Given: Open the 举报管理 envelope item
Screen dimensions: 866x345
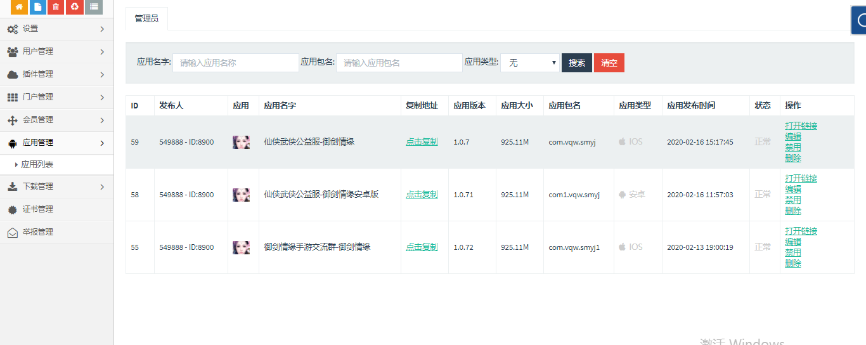Looking at the screenshot, I should pos(38,232).
